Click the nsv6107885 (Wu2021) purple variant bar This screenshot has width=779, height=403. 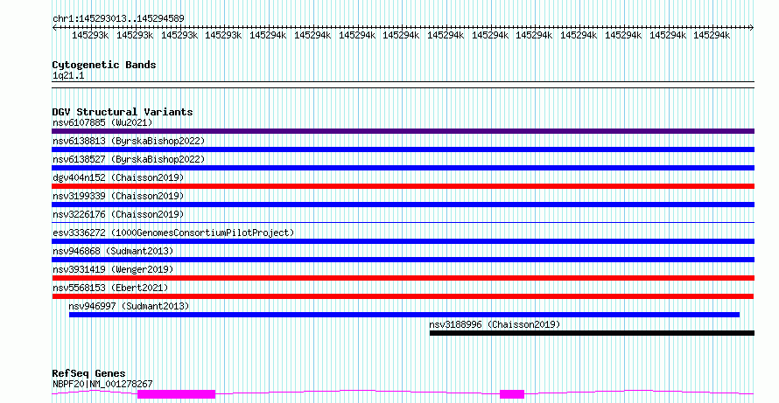point(403,131)
